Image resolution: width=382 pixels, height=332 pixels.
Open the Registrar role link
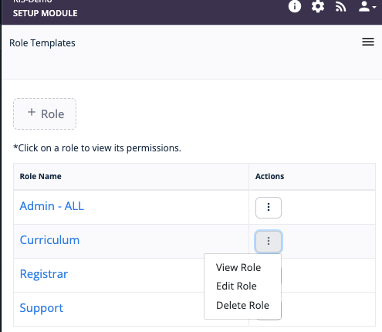tap(44, 274)
